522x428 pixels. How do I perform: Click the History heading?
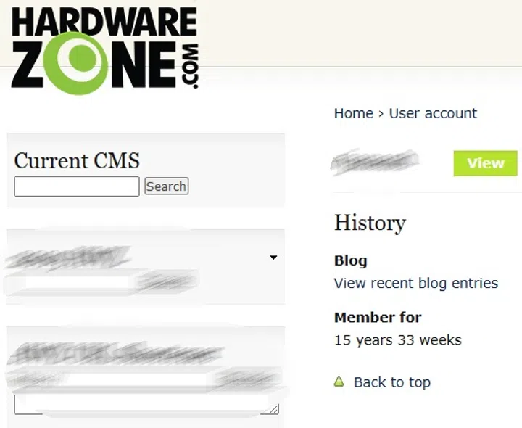click(370, 223)
